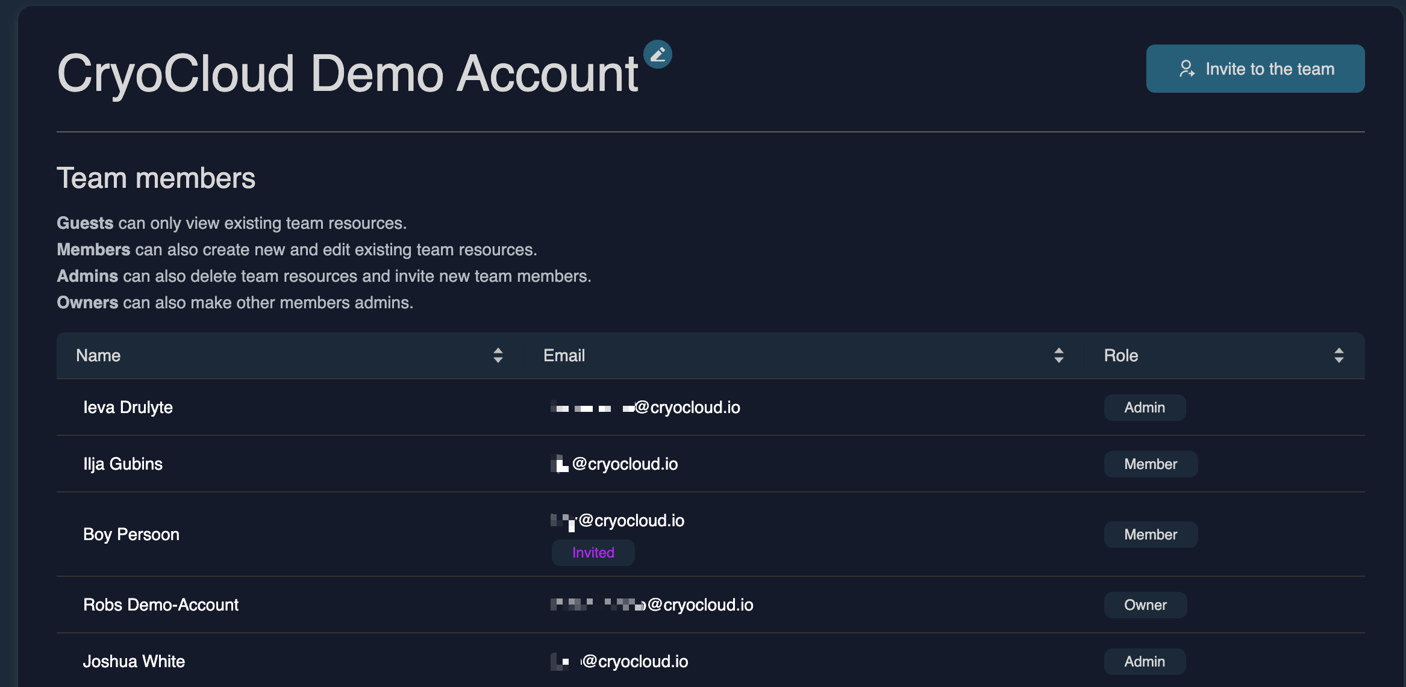The height and width of the screenshot is (687, 1406).
Task: Select the Ieva Drulyte name cell
Action: tap(128, 408)
